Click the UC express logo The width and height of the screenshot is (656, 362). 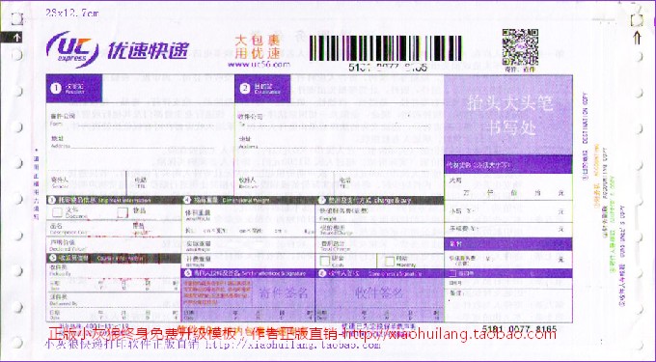click(x=118, y=49)
